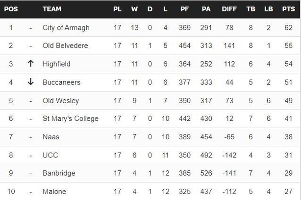Select the Banbridge team name

click(x=59, y=173)
